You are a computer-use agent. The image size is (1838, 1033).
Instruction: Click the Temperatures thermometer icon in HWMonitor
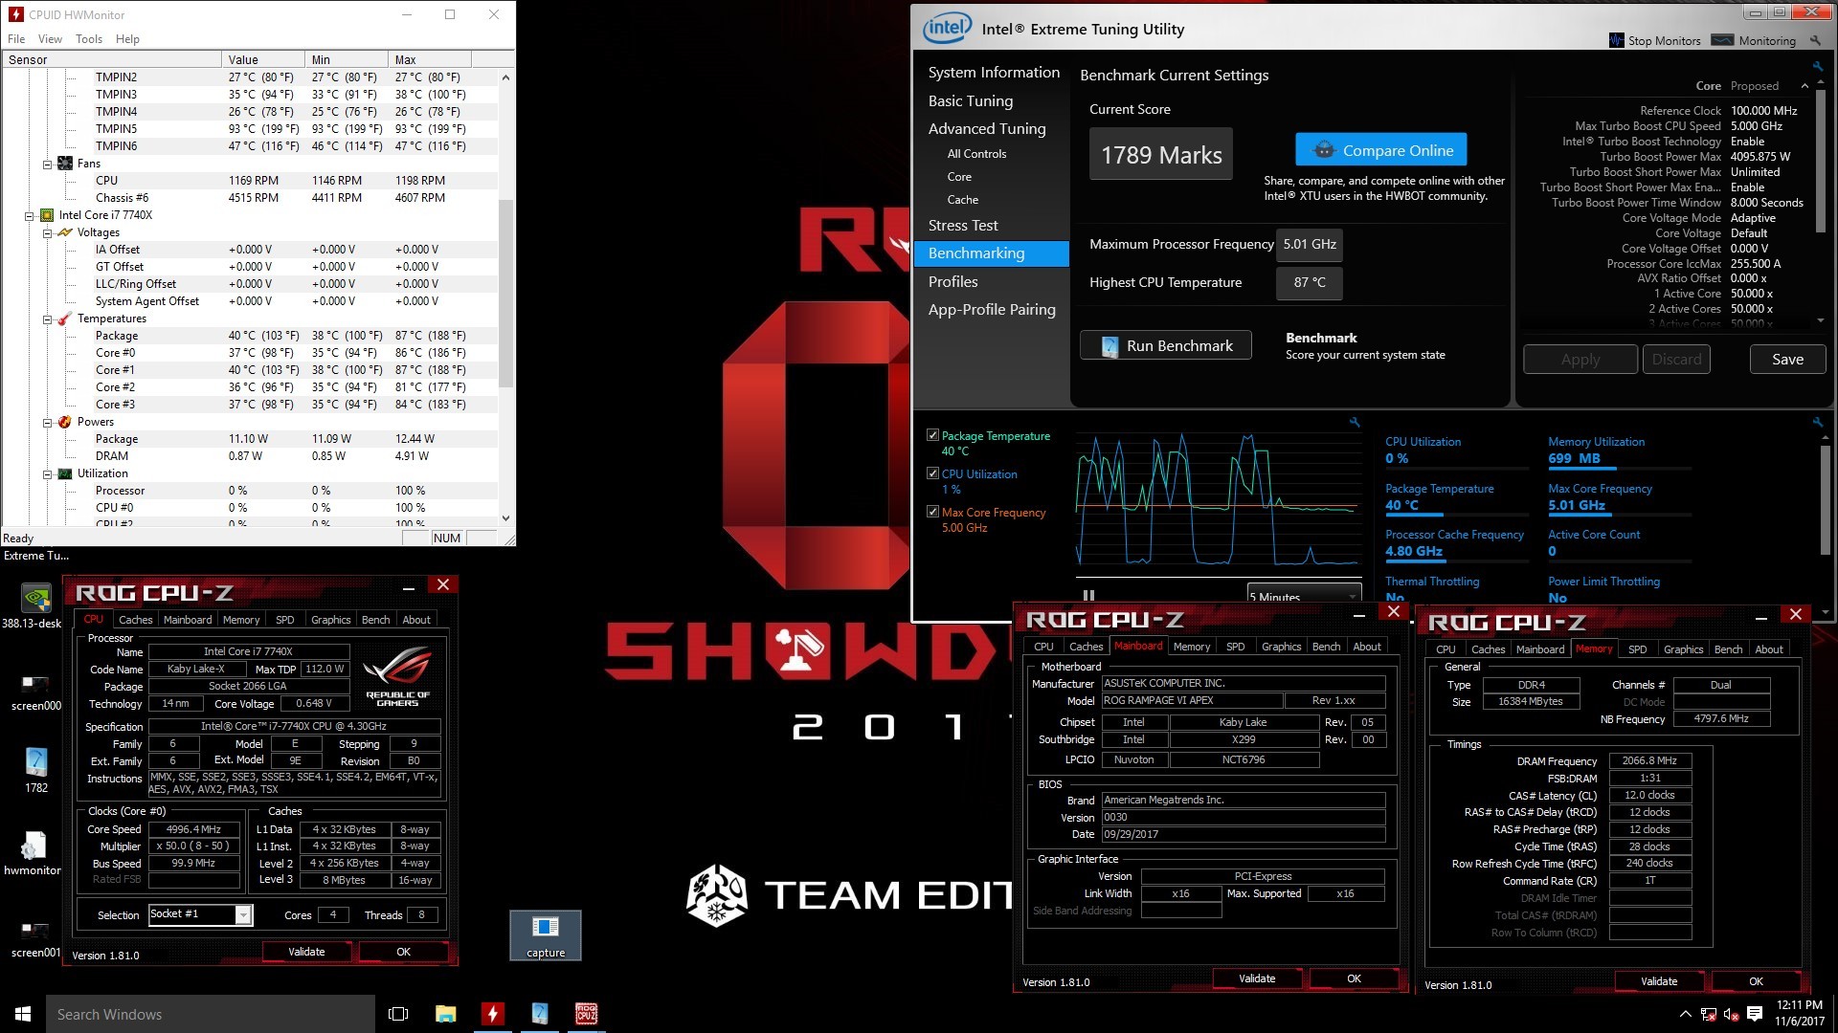tap(65, 319)
